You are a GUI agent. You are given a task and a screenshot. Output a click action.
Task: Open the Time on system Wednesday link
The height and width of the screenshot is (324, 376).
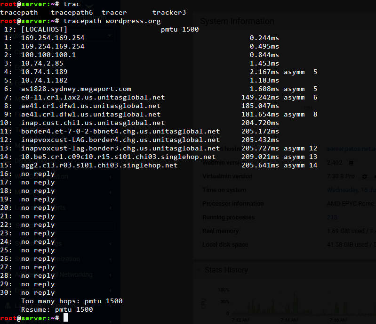351,190
